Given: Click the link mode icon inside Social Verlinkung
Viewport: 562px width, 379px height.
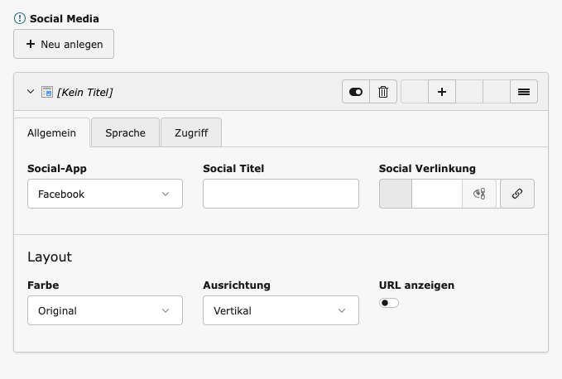Looking at the screenshot, I should tap(478, 194).
